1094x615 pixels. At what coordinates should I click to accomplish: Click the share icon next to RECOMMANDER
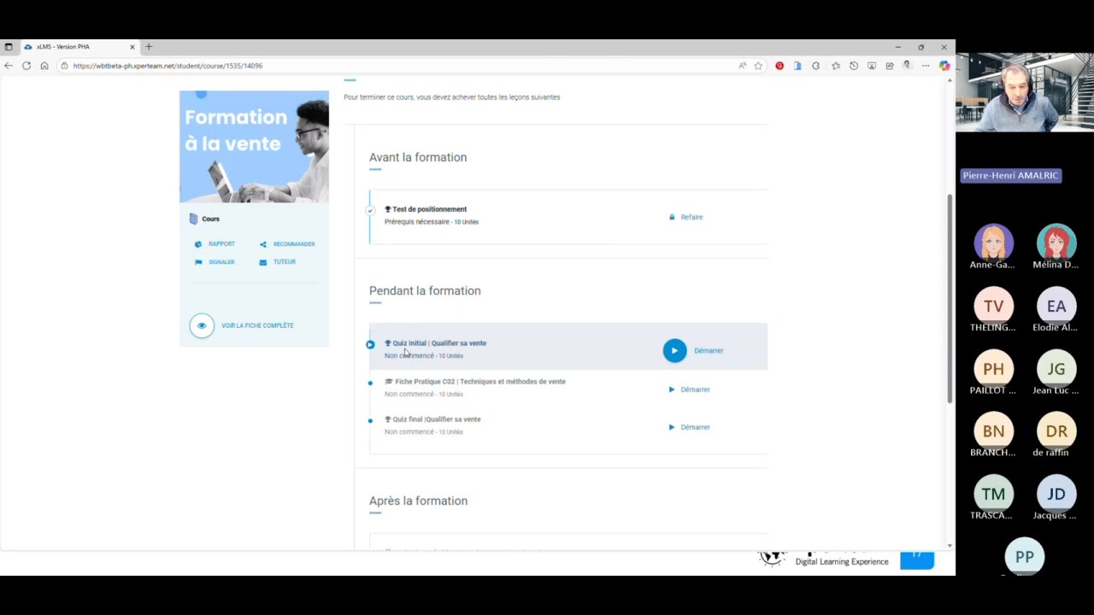263,244
